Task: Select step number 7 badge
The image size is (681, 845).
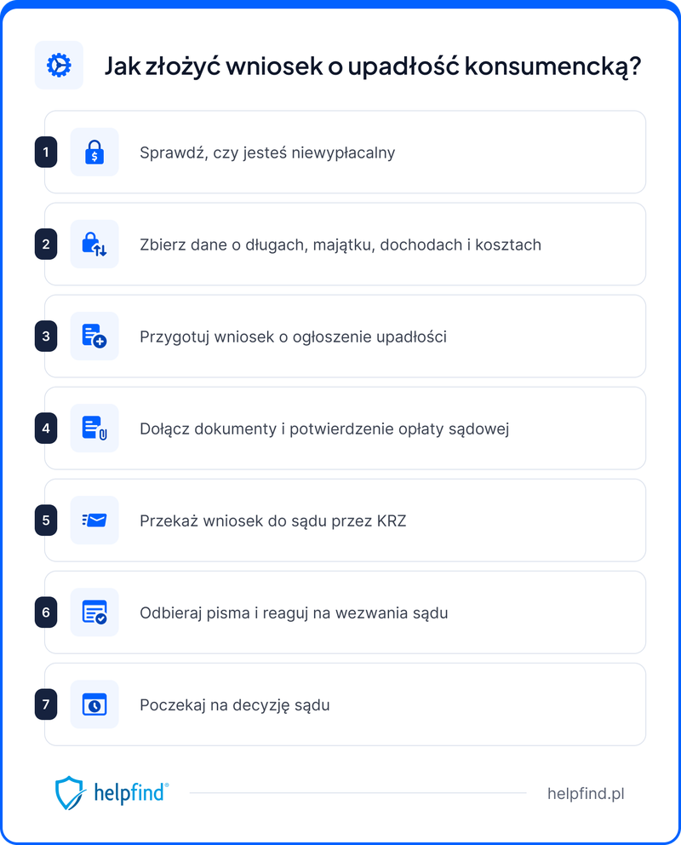Action: (x=46, y=704)
